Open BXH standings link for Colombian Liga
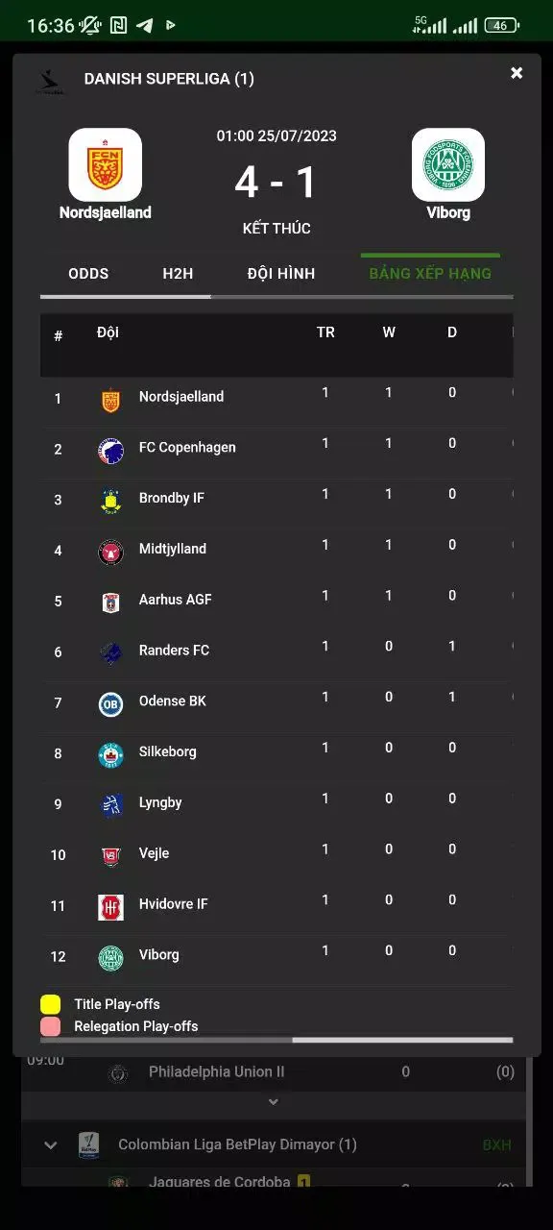Viewport: 553px width, 1230px height. pyautogui.click(x=497, y=1145)
